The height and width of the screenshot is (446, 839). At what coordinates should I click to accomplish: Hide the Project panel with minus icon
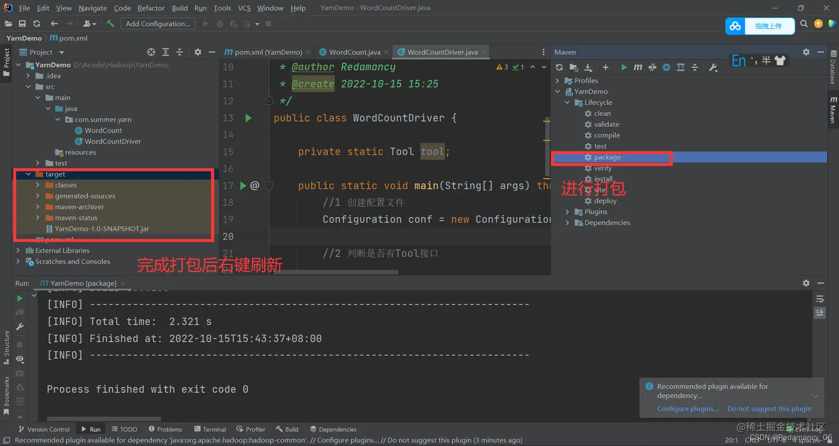tap(211, 52)
